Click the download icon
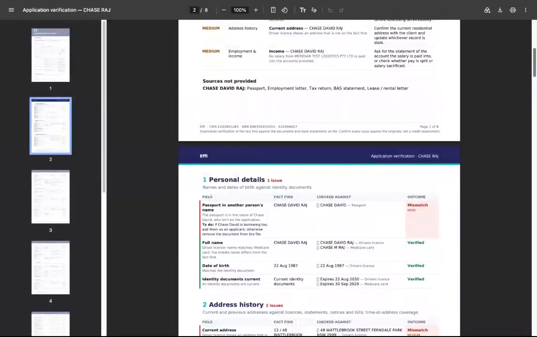 500,10
